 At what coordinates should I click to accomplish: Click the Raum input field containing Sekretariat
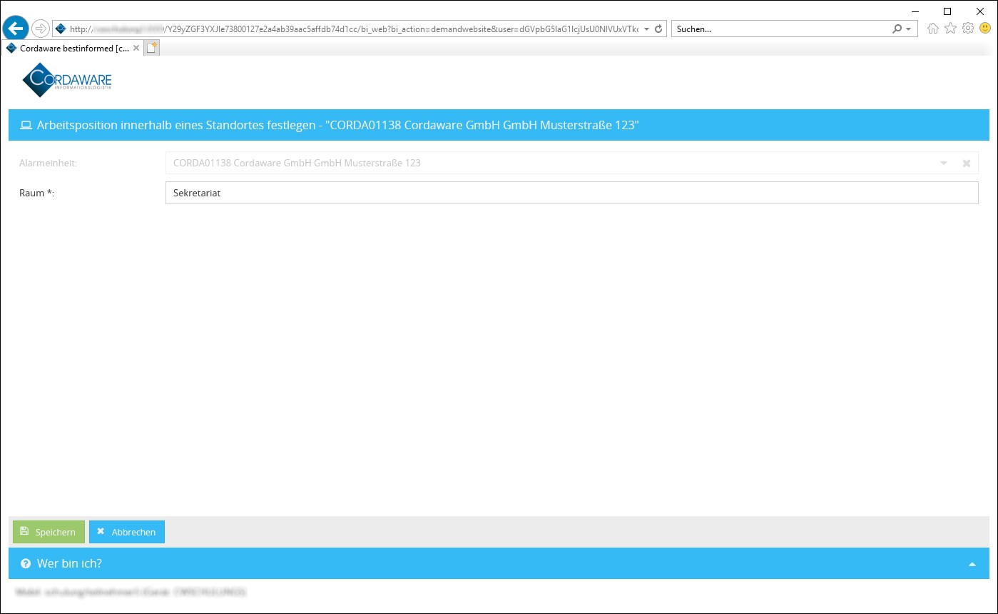tap(571, 193)
